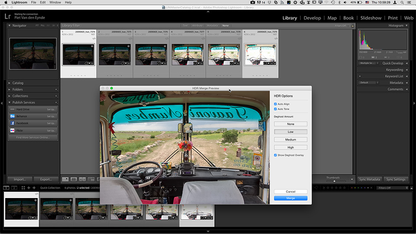
Task: Click the Export button
Action: pyautogui.click(x=46, y=179)
